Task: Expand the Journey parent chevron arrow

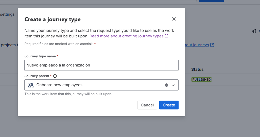Action: 173,85
